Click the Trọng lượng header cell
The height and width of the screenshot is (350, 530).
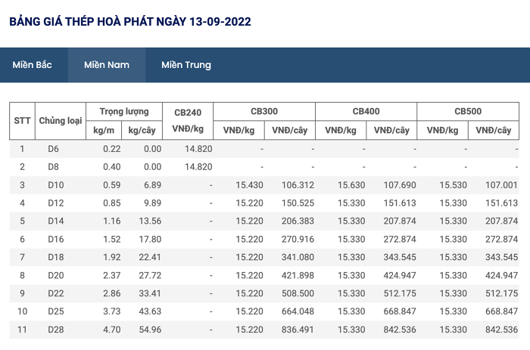click(x=124, y=111)
